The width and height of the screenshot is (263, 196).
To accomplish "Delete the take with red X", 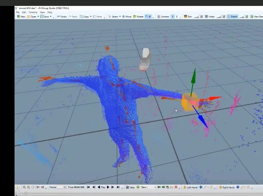I will 176,187.
